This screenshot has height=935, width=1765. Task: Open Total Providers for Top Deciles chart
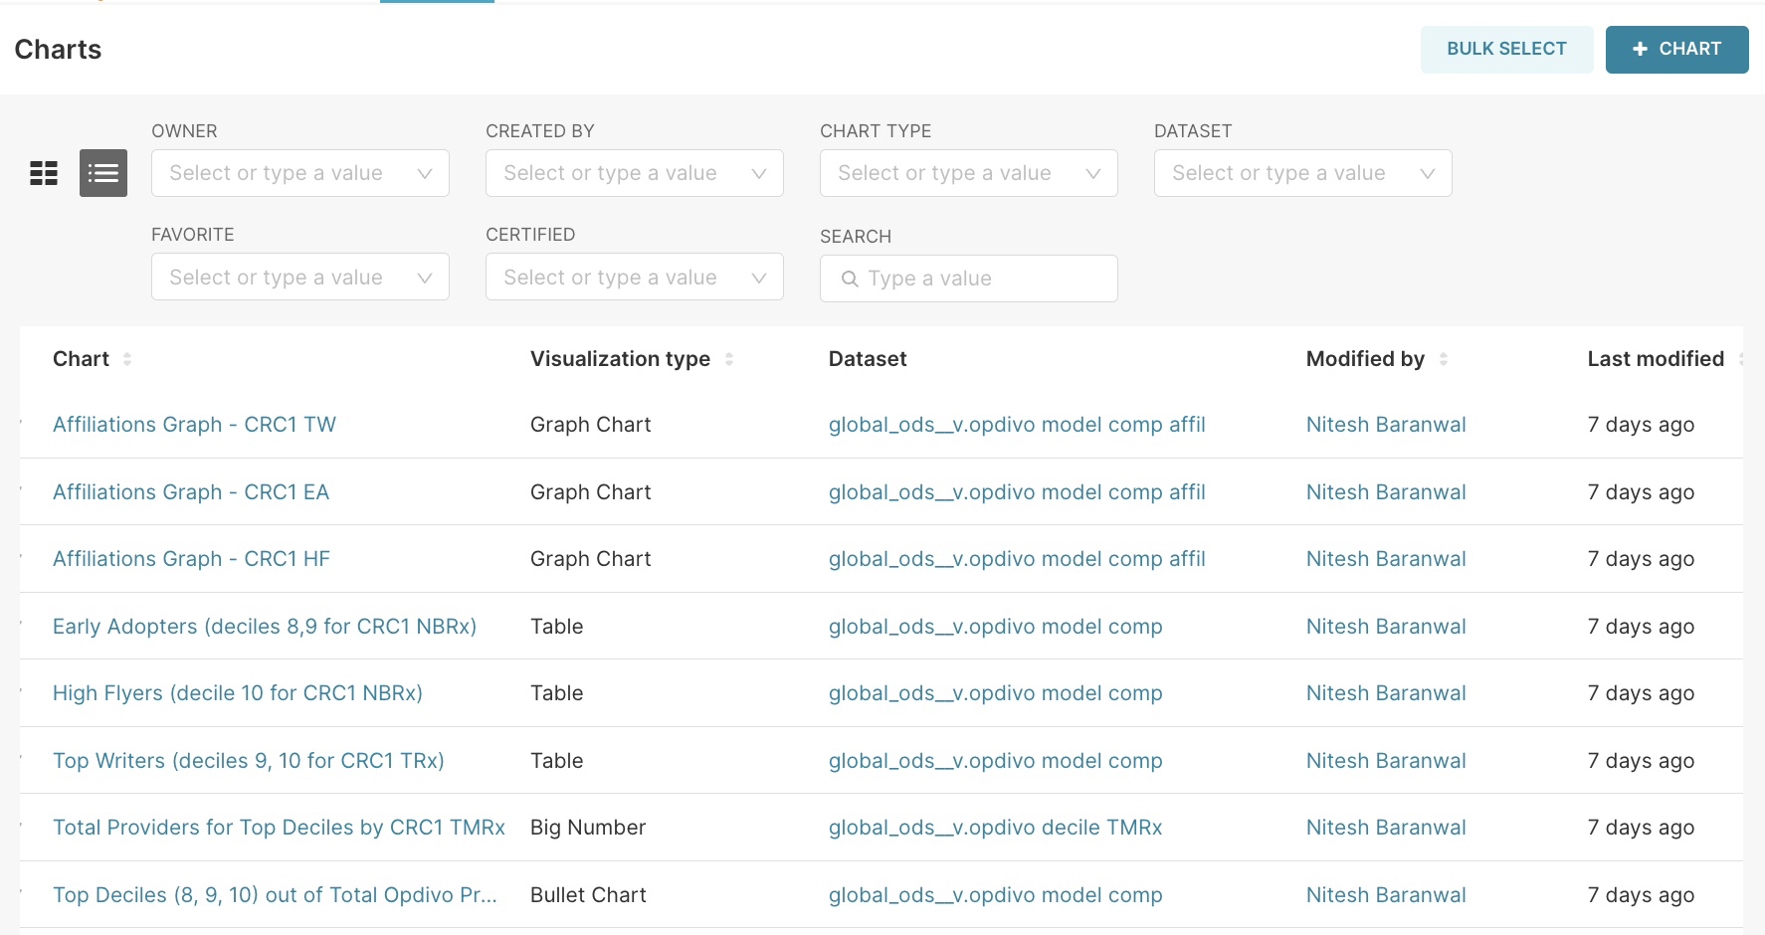point(279,828)
